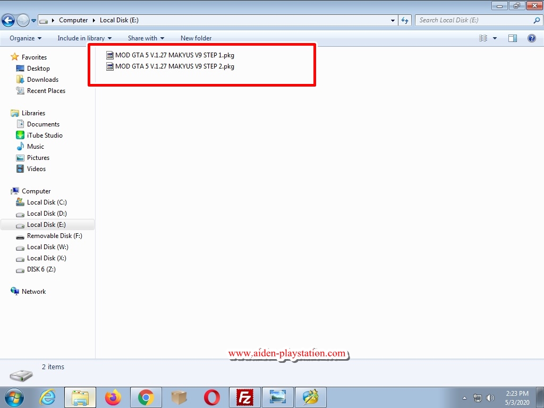Select MOD GTA 5 MAKYUS V9 STEP 2.pkg file

(x=170, y=66)
